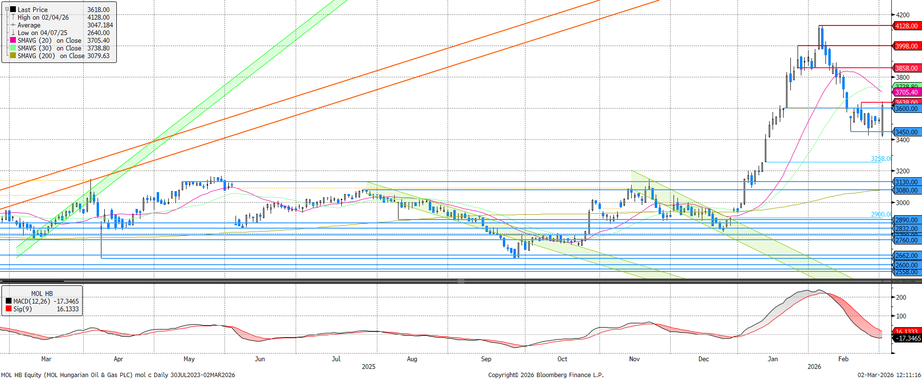Click the red Sig(9) legend square
This screenshot has width=922, height=379.
click(9, 309)
